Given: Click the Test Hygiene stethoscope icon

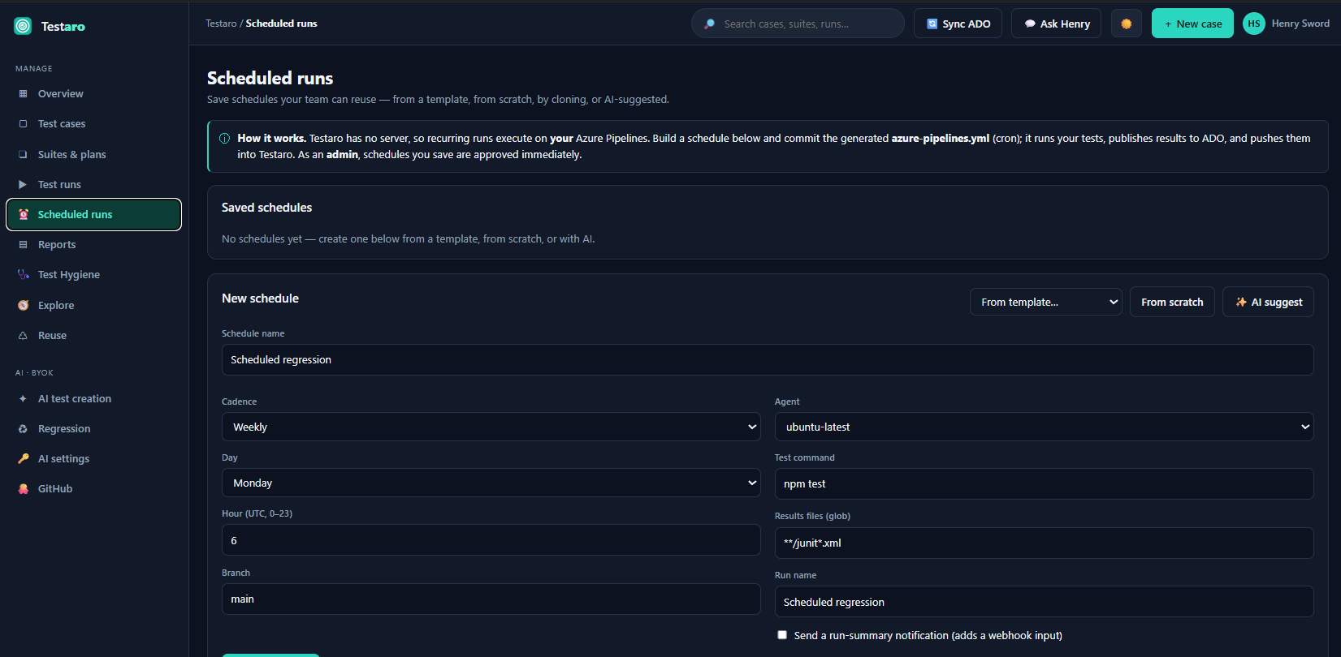Looking at the screenshot, I should (23, 275).
